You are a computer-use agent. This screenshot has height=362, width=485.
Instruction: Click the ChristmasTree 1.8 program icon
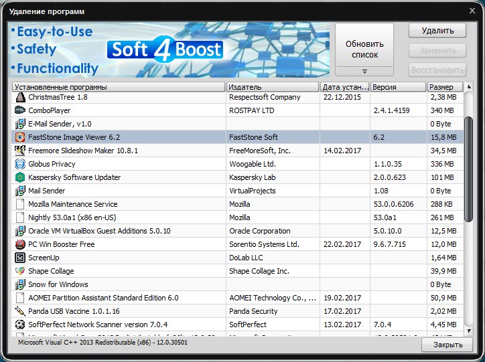coord(20,97)
